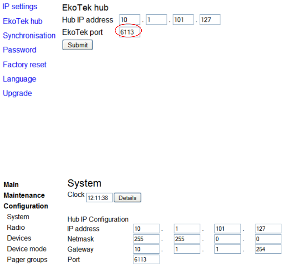Image resolution: width=284 pixels, height=264 pixels.
Task: Select Configuration in the lower menu
Action: click(x=26, y=206)
